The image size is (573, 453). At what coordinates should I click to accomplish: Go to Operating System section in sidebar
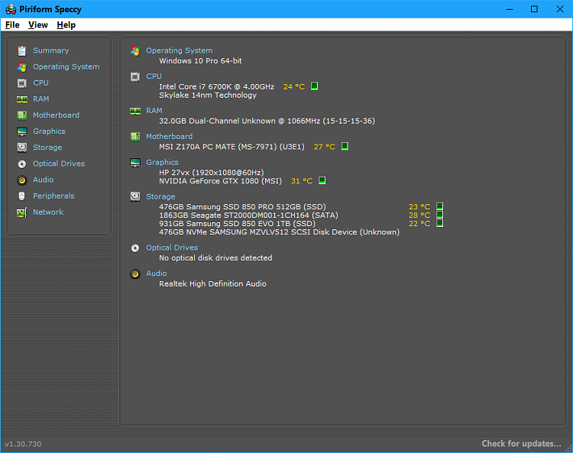pyautogui.click(x=66, y=66)
